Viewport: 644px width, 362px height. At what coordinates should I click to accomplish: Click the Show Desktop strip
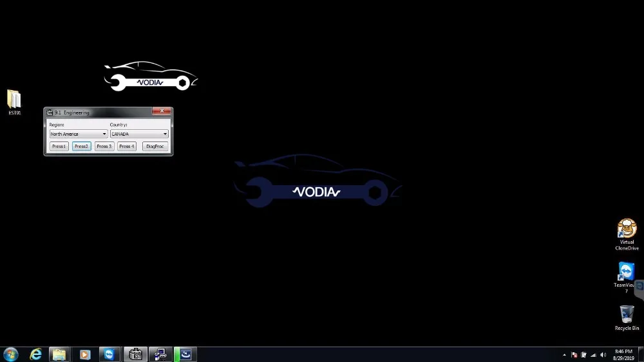tap(641, 355)
